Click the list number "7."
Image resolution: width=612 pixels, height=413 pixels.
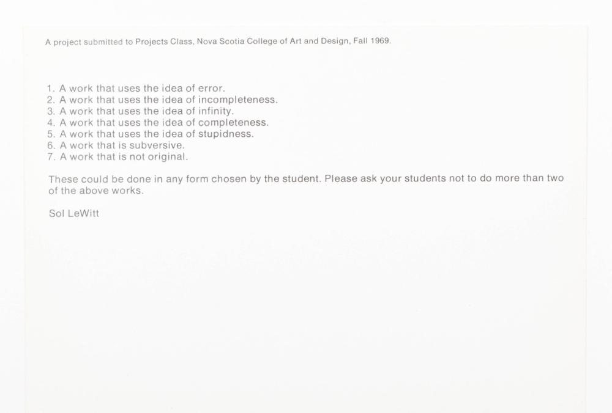pyautogui.click(x=51, y=156)
